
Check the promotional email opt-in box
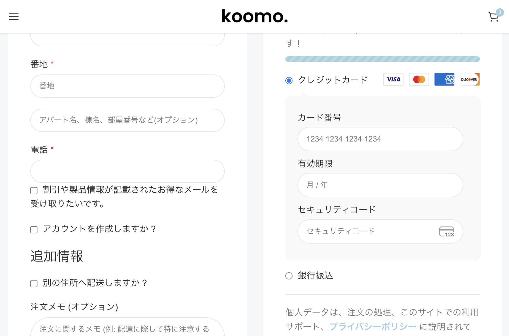coord(34,191)
